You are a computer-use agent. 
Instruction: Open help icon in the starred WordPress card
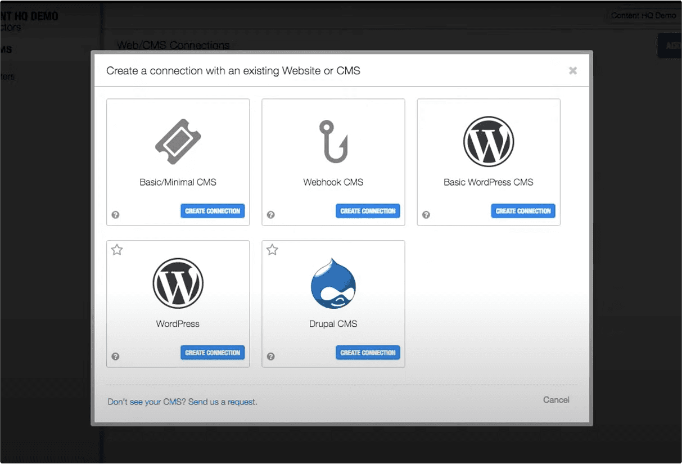pyautogui.click(x=115, y=357)
